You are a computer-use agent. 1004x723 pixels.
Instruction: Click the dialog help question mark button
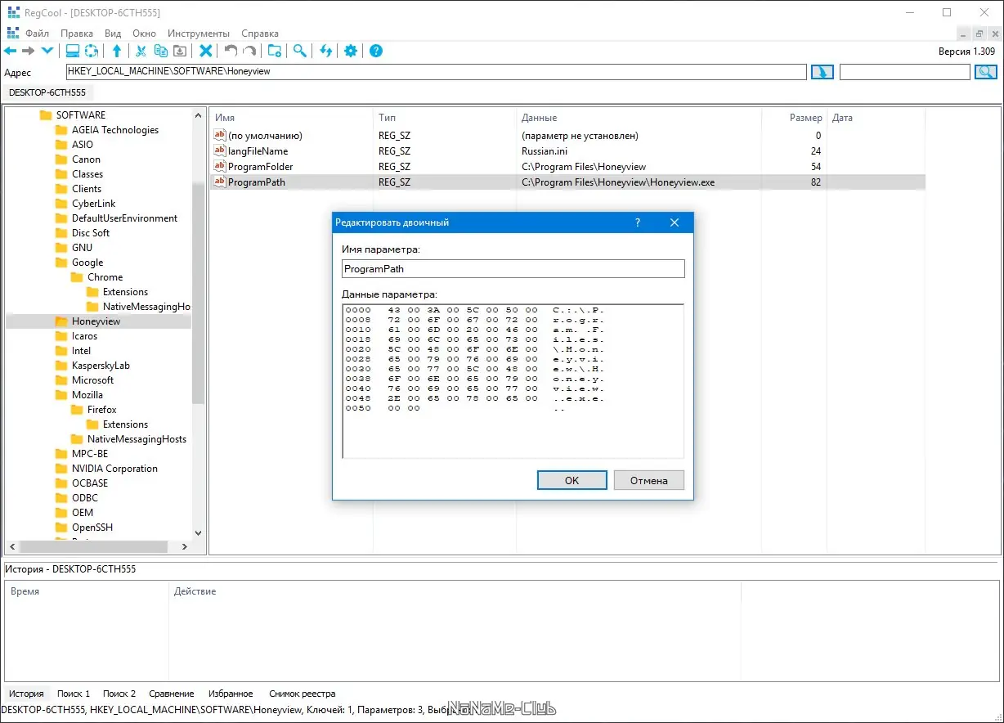coord(638,222)
